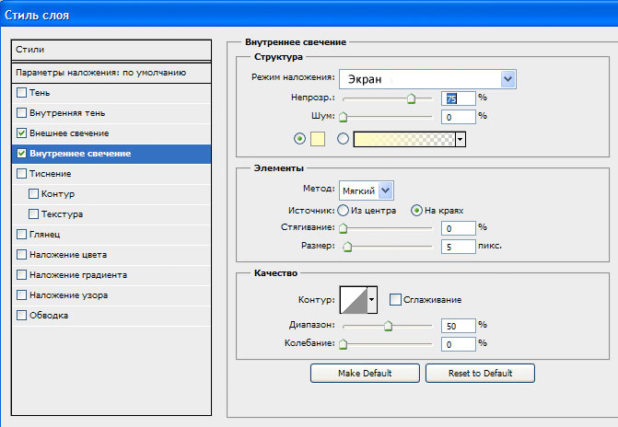Select the gradient radio button
618x427 pixels.
[343, 139]
